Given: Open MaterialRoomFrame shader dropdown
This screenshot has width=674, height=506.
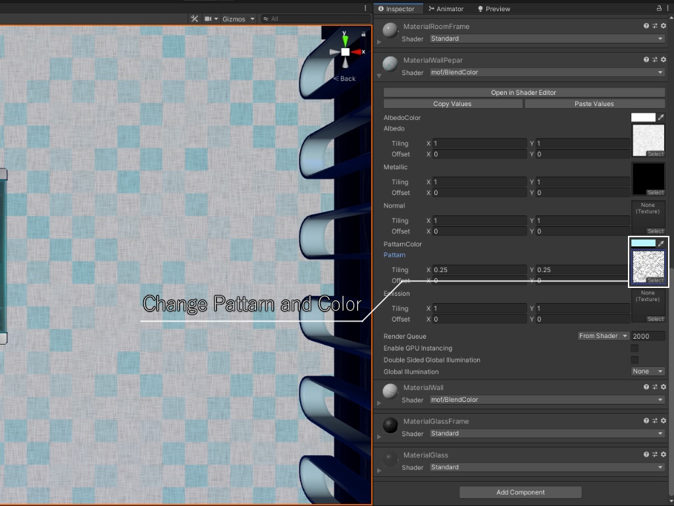Looking at the screenshot, I should click(547, 39).
